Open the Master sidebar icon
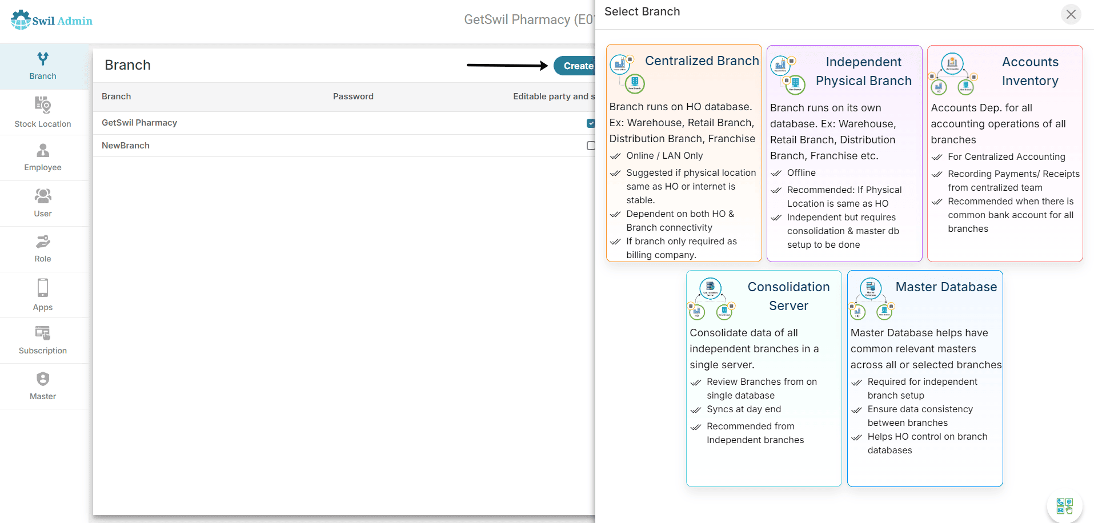This screenshot has width=1094, height=523. point(43,379)
